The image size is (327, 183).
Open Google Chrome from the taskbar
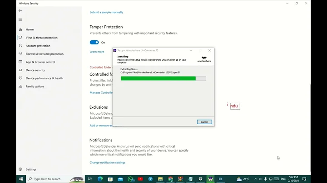tap(170, 179)
